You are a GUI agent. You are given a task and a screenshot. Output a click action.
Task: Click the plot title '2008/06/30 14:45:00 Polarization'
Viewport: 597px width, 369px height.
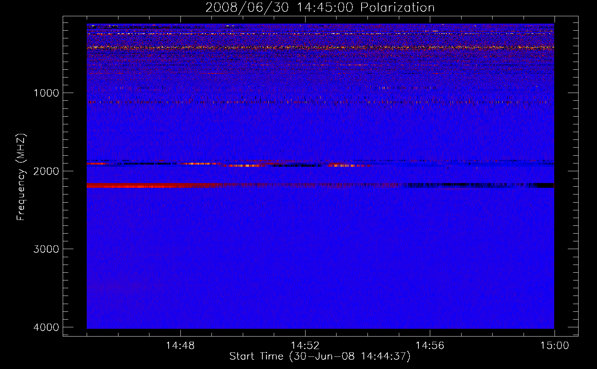click(320, 8)
